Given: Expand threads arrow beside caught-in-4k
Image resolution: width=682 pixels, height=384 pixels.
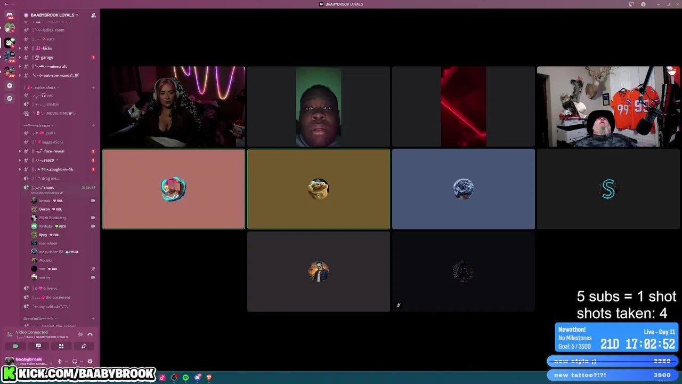Looking at the screenshot, I should click(x=20, y=169).
